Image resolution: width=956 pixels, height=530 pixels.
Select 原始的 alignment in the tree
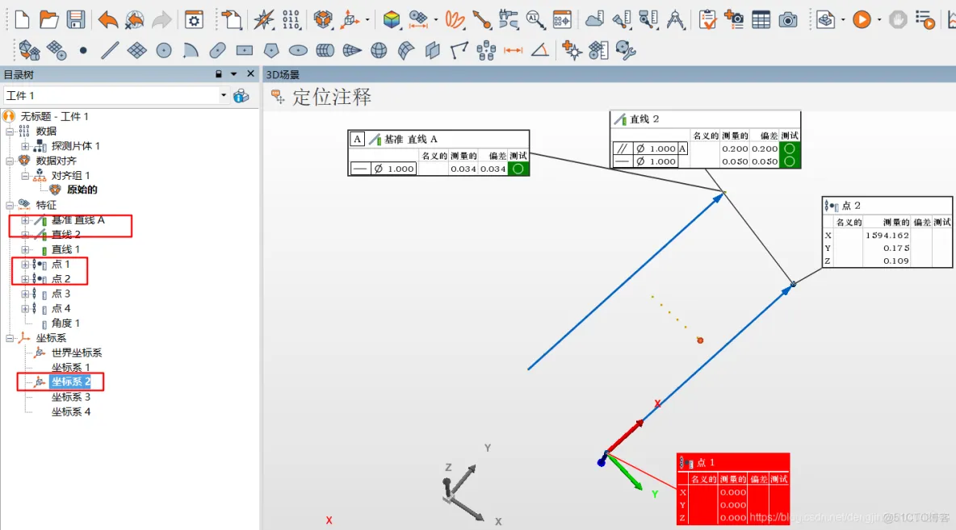(x=82, y=190)
